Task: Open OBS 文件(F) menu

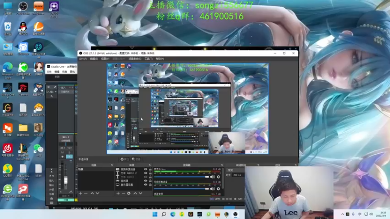Action: tap(83, 59)
